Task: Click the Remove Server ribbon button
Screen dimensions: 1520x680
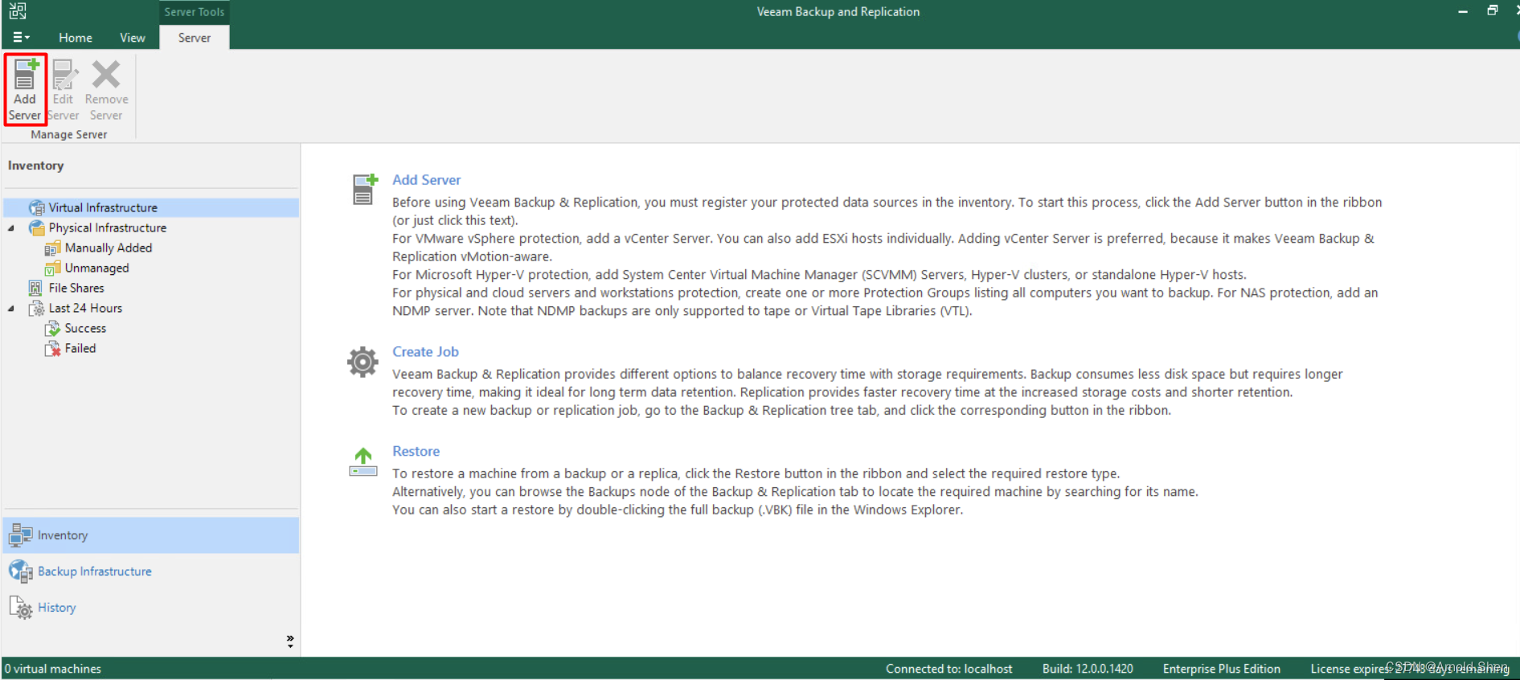Action: (x=106, y=89)
